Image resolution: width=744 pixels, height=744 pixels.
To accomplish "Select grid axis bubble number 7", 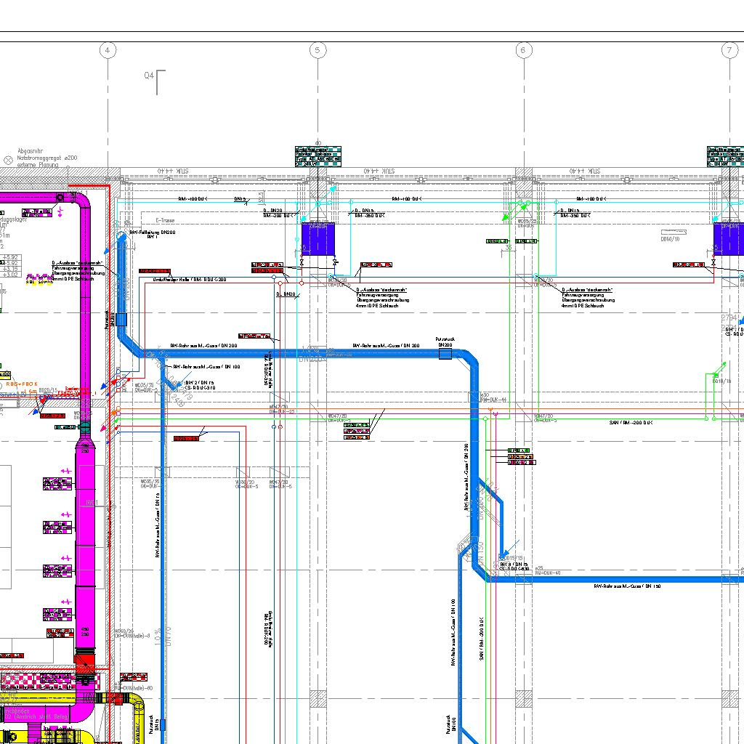I will click(x=729, y=50).
